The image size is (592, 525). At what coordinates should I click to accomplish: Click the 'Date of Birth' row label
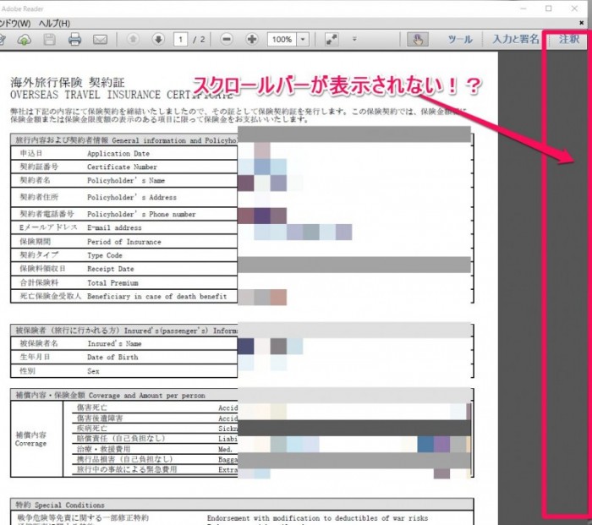pyautogui.click(x=112, y=357)
